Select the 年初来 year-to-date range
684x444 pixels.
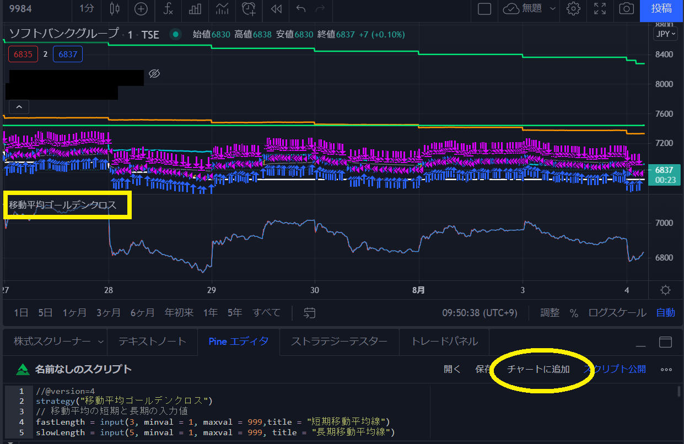179,313
